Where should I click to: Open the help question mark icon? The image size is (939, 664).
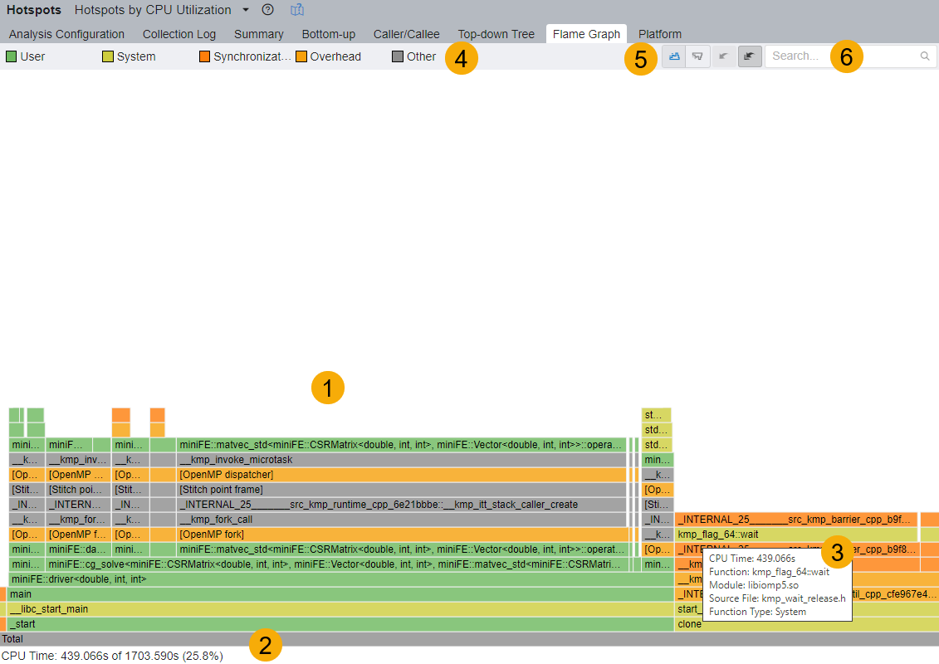pos(267,10)
